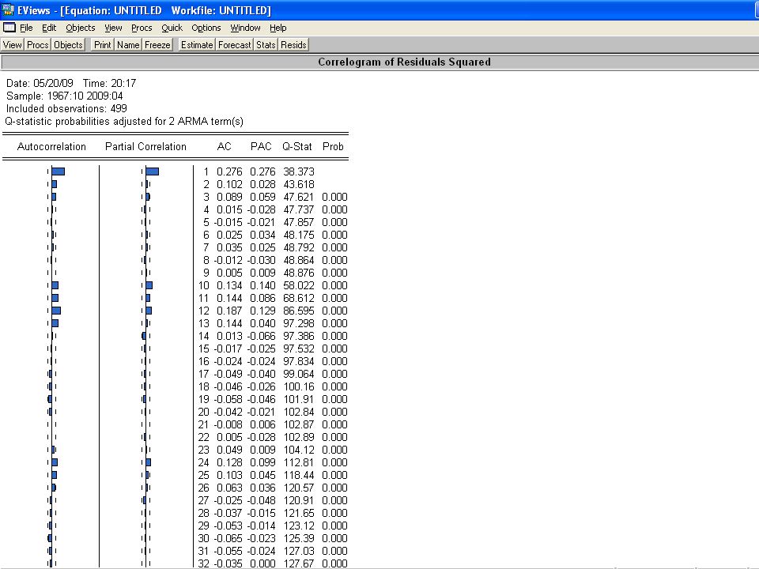Click the Procs button on equation toolbar

tap(37, 45)
